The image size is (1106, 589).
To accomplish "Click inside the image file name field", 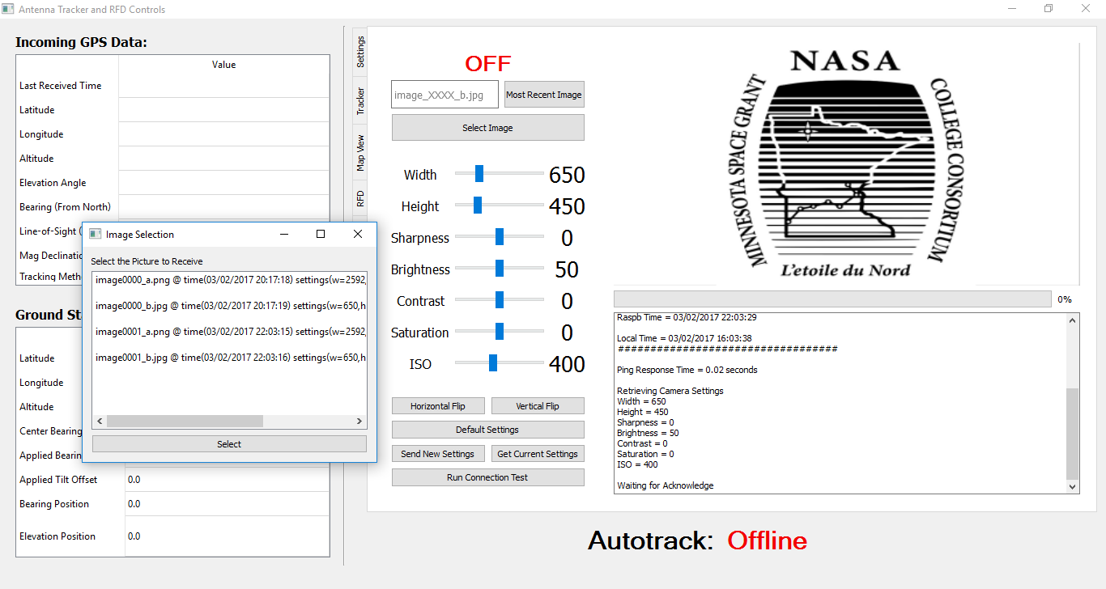I will (x=445, y=95).
